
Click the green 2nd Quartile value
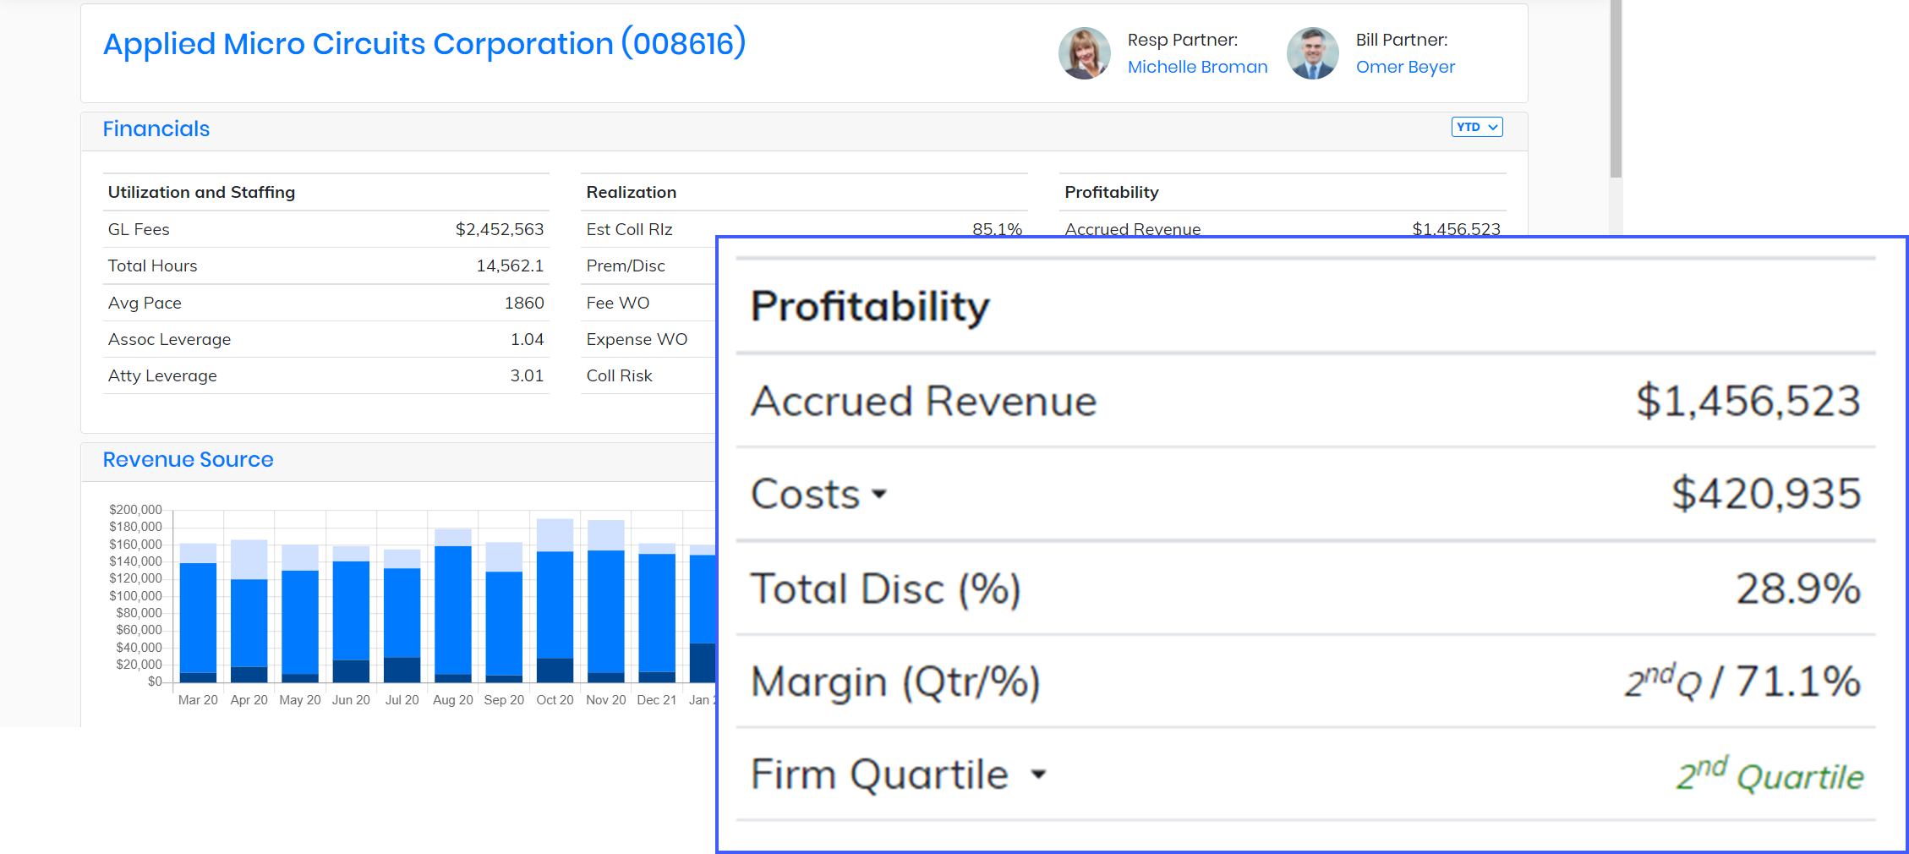click(1770, 775)
